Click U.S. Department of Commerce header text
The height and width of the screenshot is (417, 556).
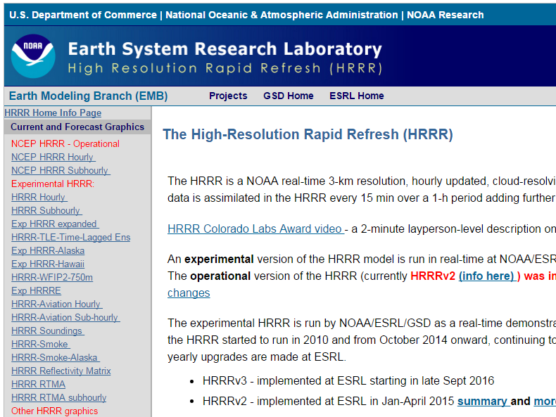coord(83,15)
